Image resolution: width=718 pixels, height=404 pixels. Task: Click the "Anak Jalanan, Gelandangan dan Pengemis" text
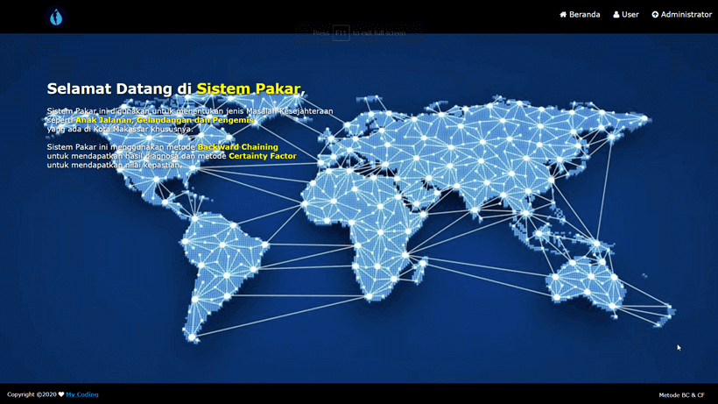click(x=165, y=120)
